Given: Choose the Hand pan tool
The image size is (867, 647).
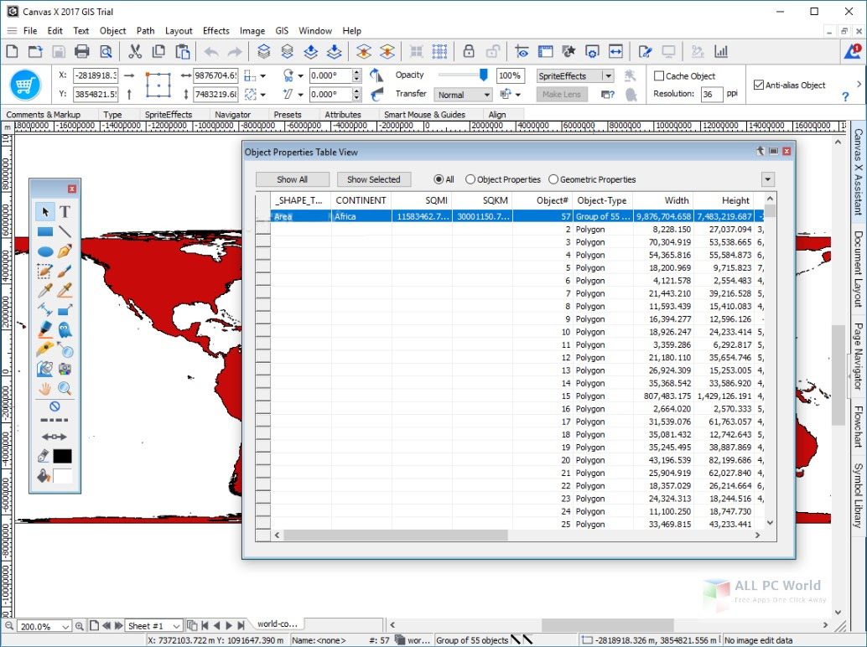Looking at the screenshot, I should click(x=45, y=388).
